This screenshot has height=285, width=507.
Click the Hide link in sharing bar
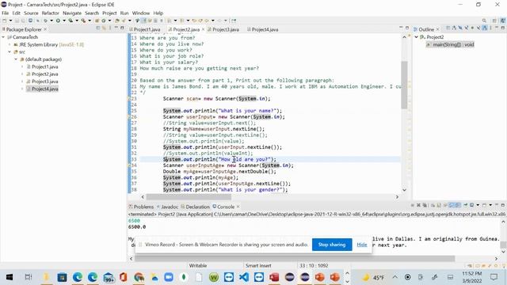[362, 245]
